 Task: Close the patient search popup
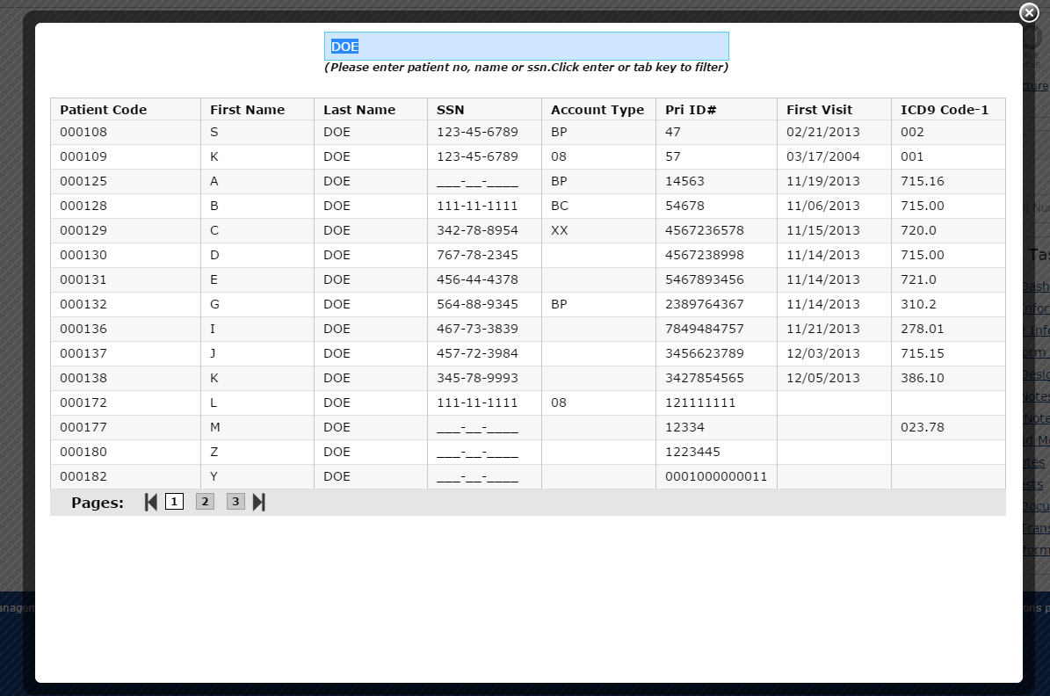1029,12
